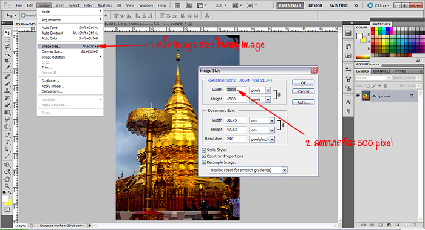Open the Clone Source panel icon
Image resolution: width=425 pixels, height=230 pixels.
tap(348, 88)
